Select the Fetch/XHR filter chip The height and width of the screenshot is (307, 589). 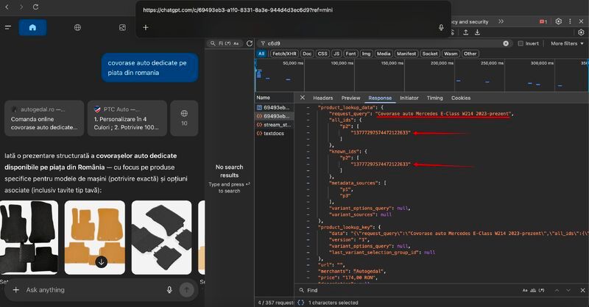pos(284,54)
